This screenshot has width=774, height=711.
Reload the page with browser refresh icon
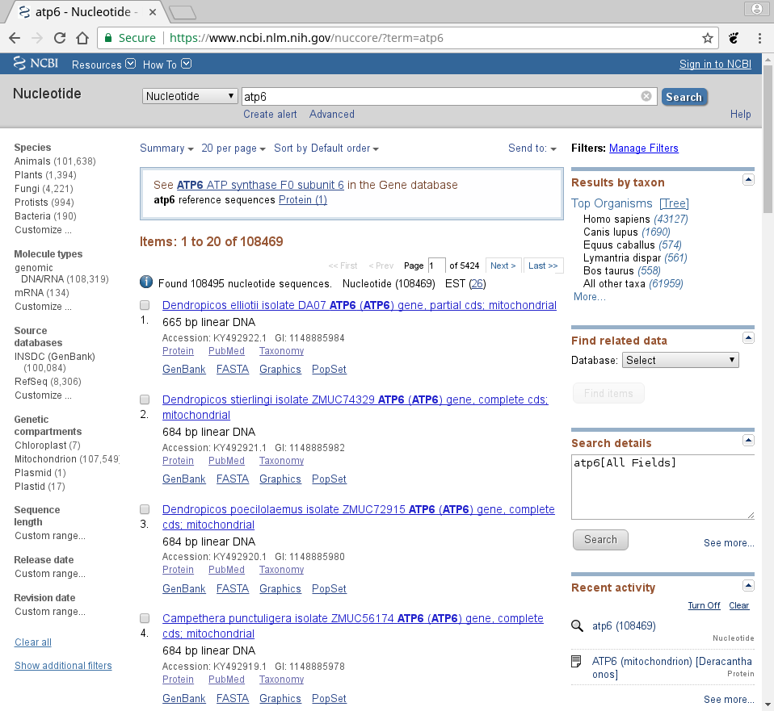60,38
